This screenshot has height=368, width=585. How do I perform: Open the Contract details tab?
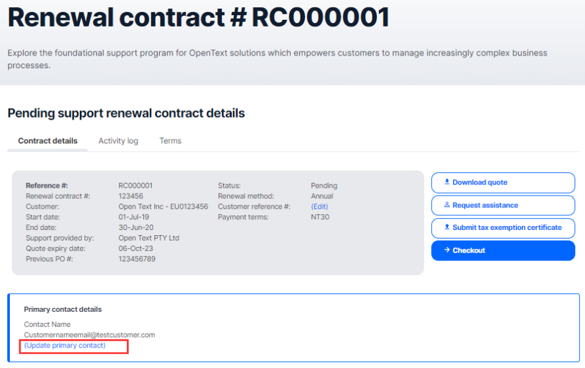(x=48, y=141)
